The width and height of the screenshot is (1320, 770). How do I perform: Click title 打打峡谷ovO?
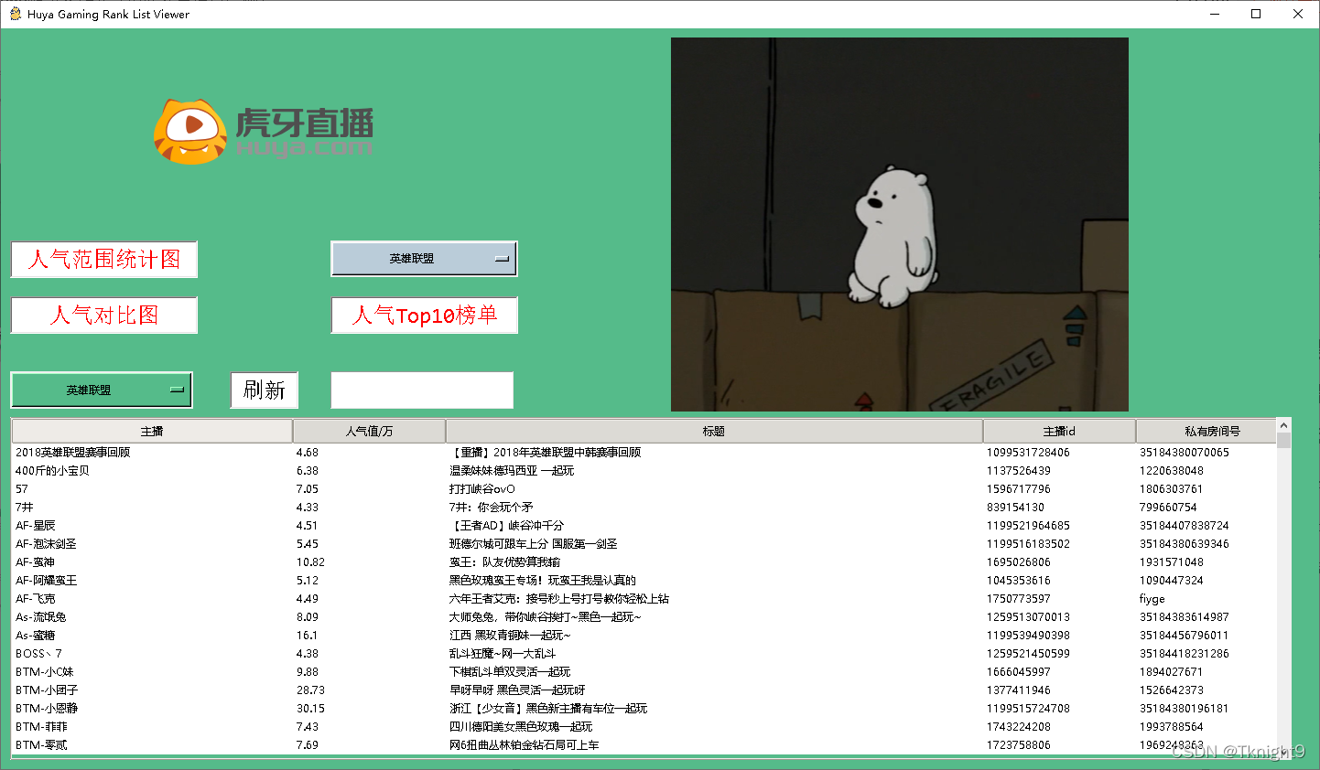pyautogui.click(x=482, y=488)
